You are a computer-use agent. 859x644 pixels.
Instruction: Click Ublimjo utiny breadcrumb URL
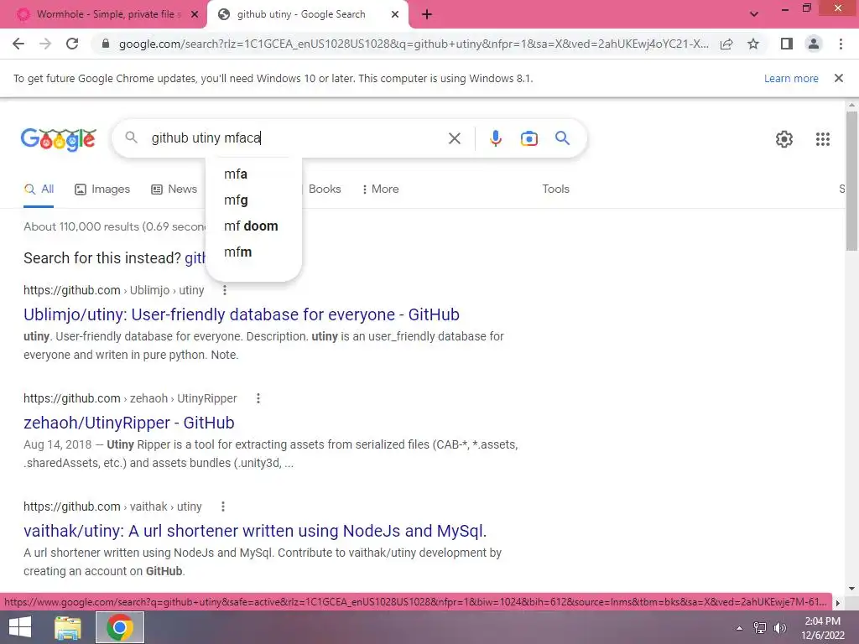click(114, 290)
